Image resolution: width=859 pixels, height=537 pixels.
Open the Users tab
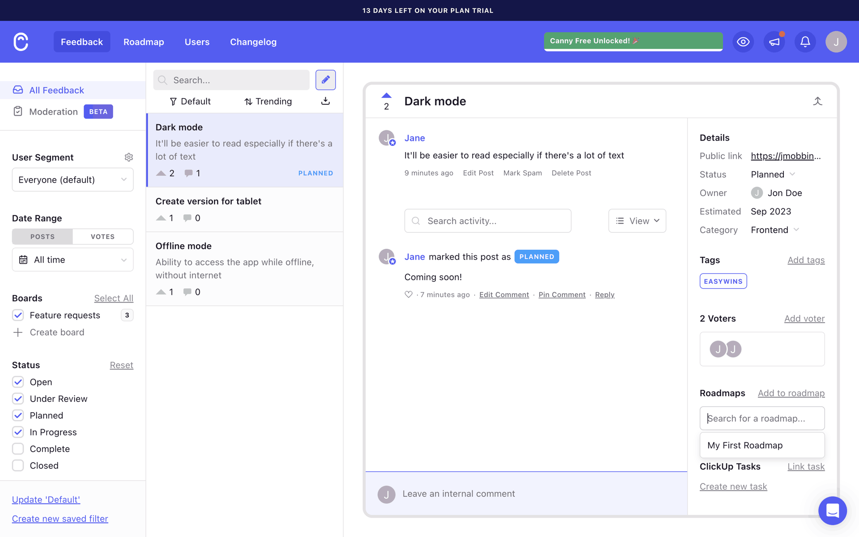(x=197, y=42)
